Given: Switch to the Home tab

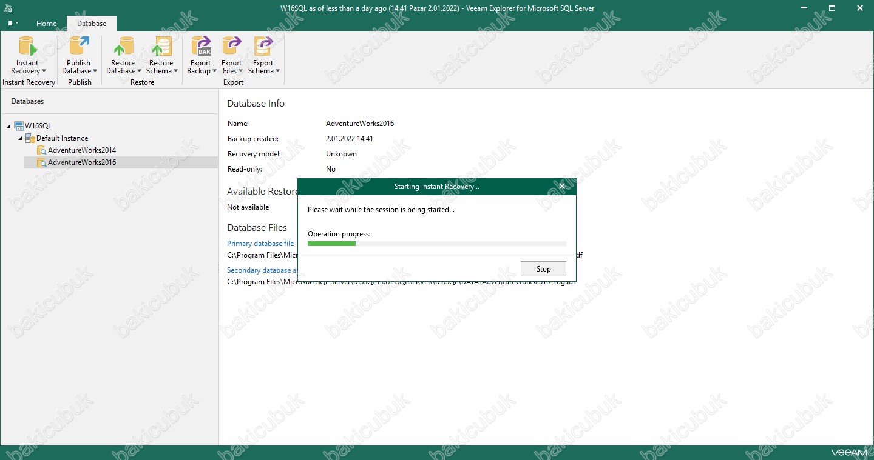Looking at the screenshot, I should click(x=46, y=24).
